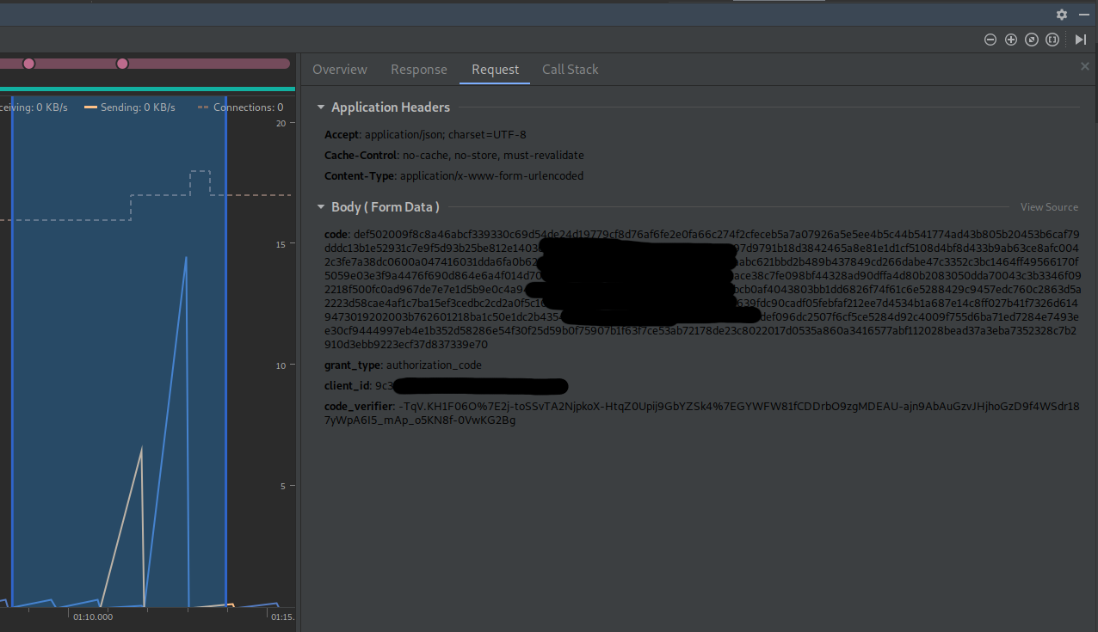Open the profiler settings gear
This screenshot has height=632, width=1098.
point(1062,15)
